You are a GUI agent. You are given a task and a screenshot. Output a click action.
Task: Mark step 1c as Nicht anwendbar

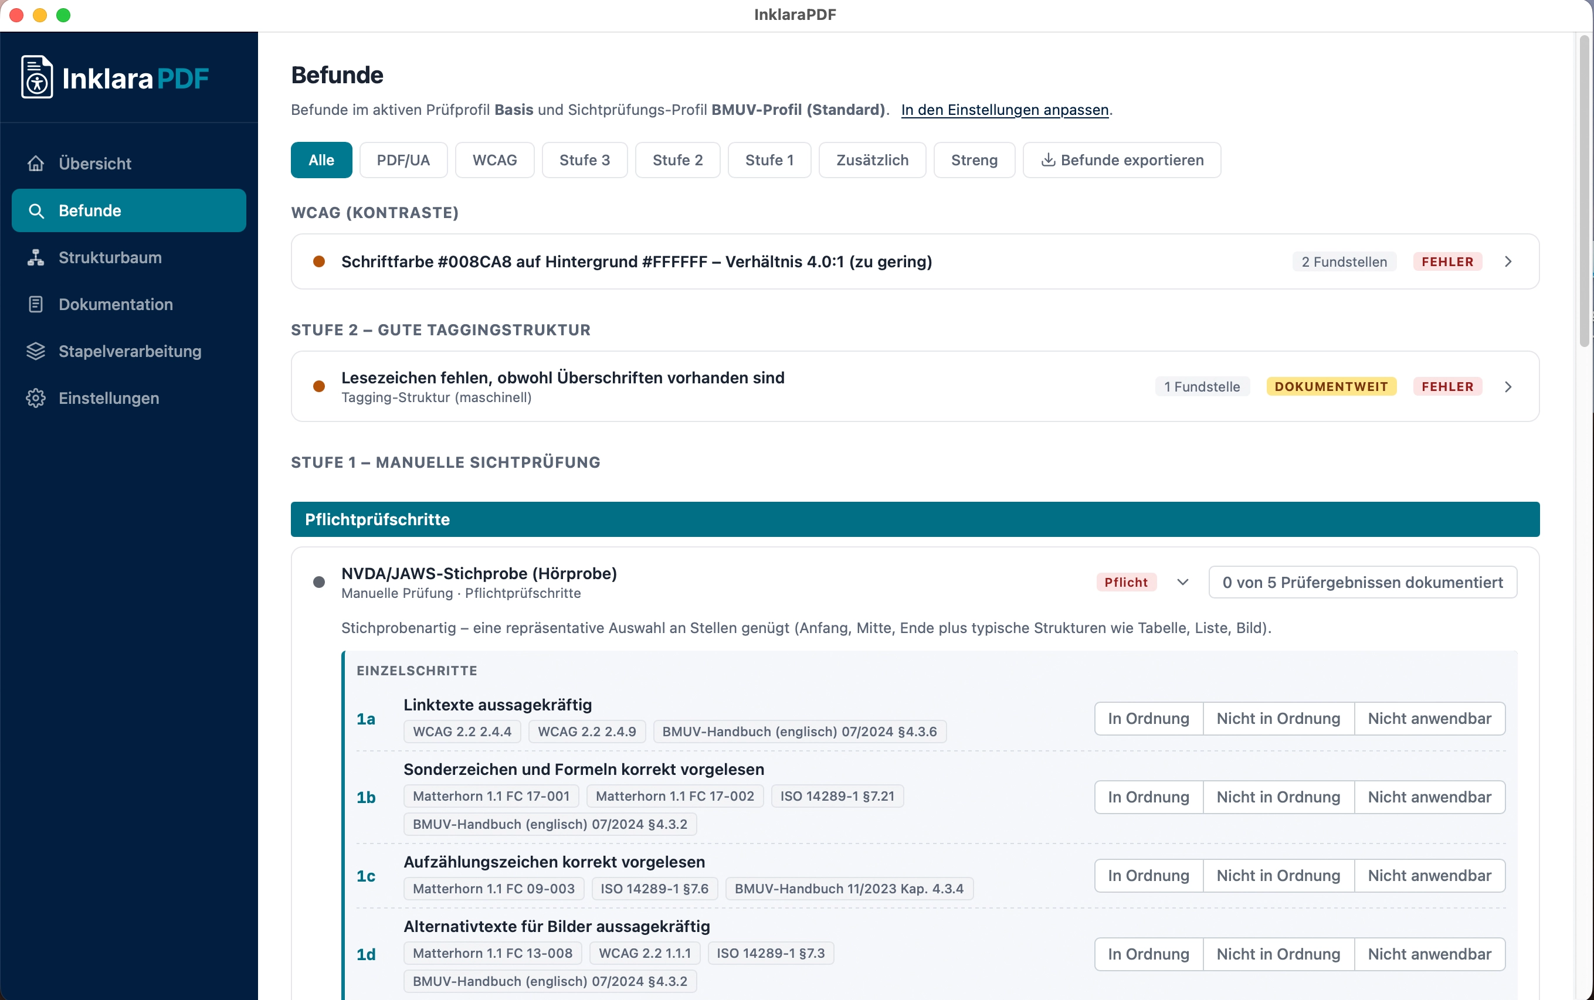(x=1430, y=876)
